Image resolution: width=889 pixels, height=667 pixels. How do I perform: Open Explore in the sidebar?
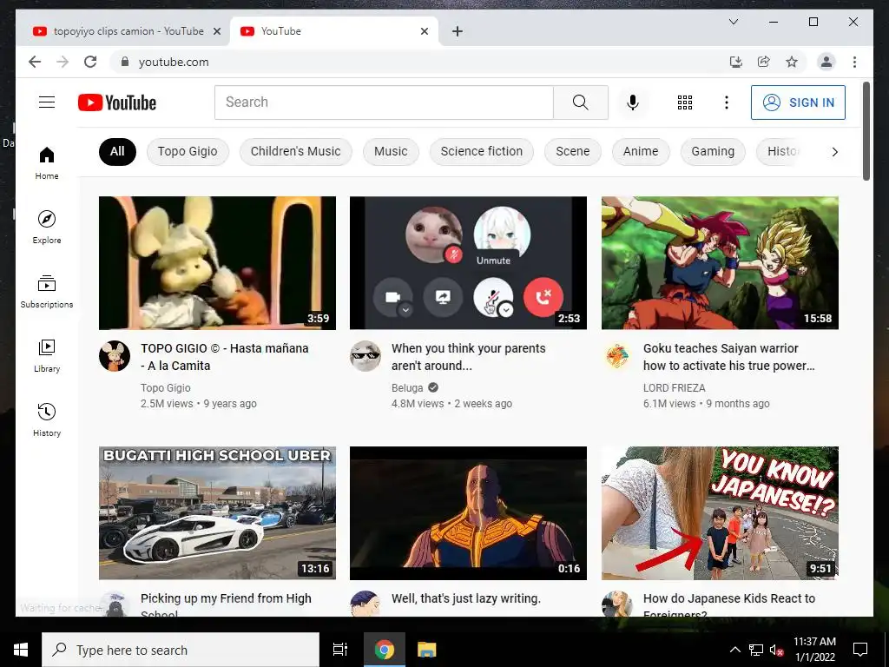click(x=47, y=228)
